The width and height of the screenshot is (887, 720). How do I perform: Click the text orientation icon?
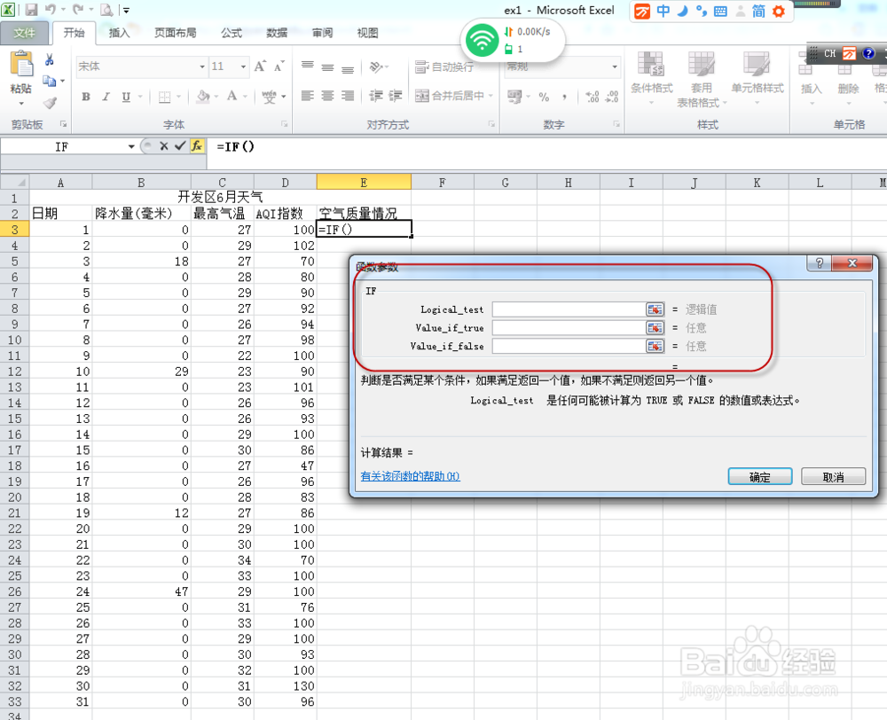(x=376, y=67)
